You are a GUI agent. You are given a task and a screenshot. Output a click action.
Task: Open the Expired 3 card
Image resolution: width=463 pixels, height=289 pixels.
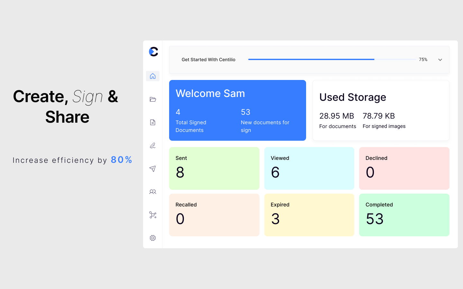click(x=309, y=215)
